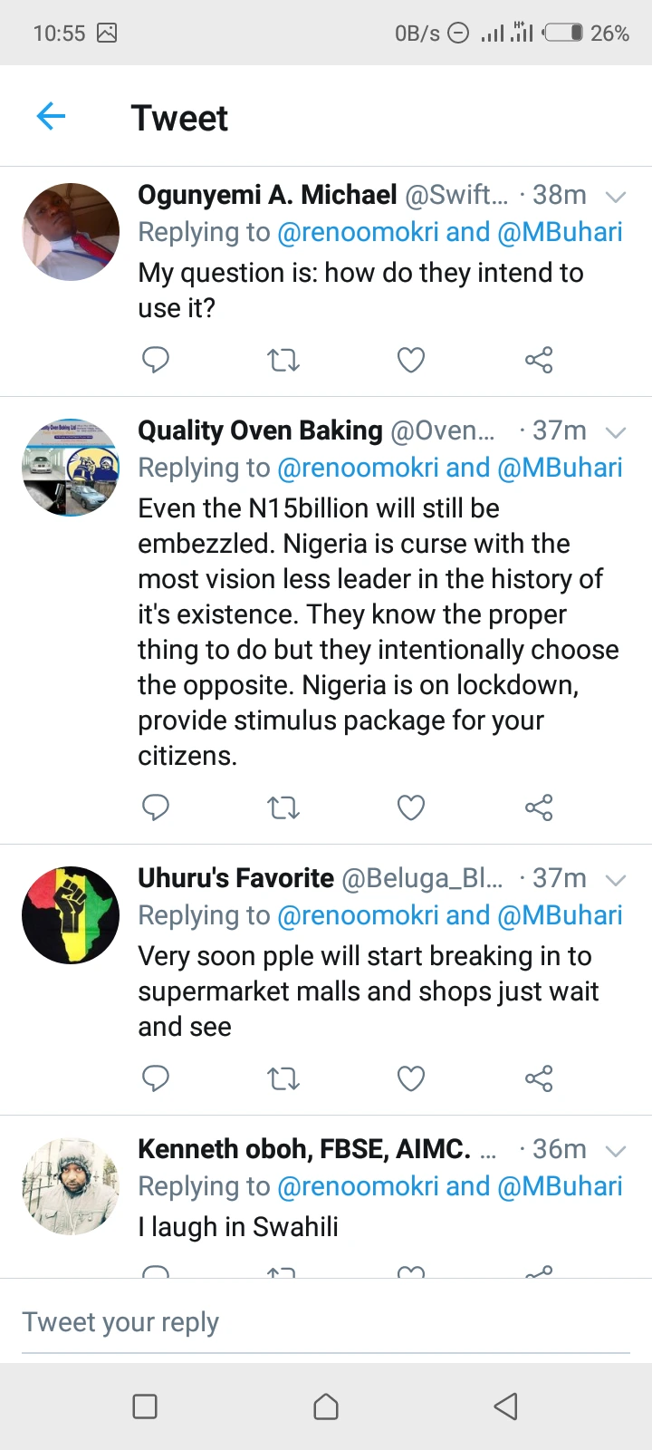Viewport: 652px width, 1450px height.
Task: Retweet Uhuru's Favorite's tweet
Action: [283, 1078]
